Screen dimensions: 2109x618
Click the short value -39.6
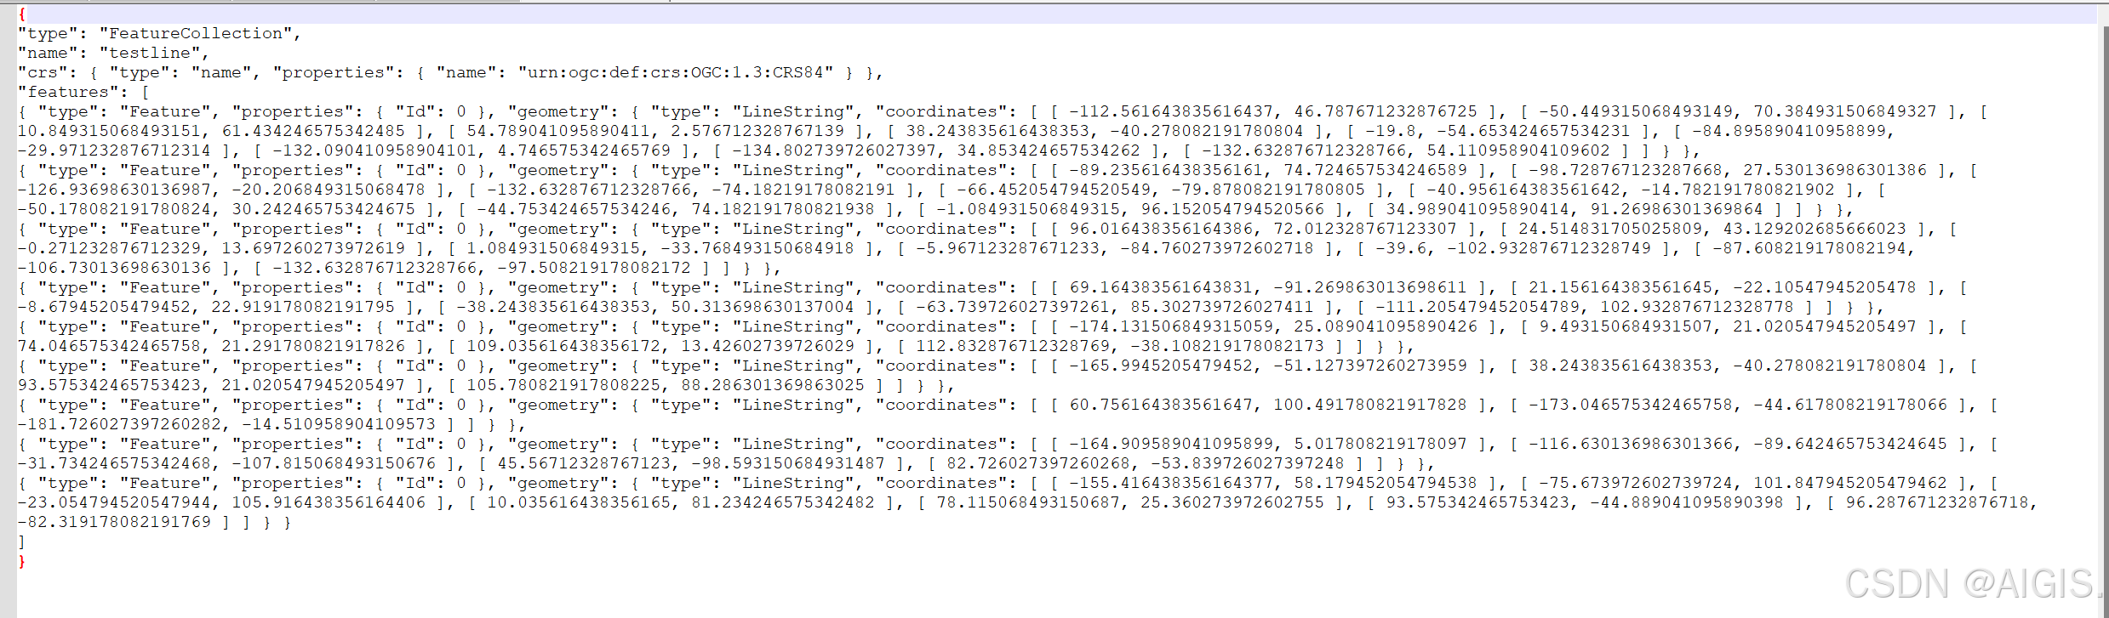coord(1401,248)
